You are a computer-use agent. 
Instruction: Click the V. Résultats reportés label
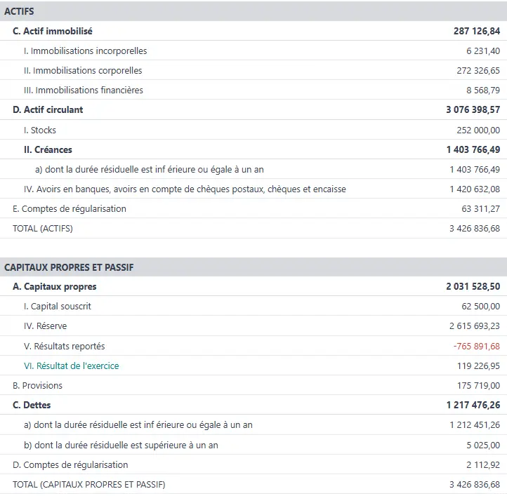pyautogui.click(x=64, y=346)
